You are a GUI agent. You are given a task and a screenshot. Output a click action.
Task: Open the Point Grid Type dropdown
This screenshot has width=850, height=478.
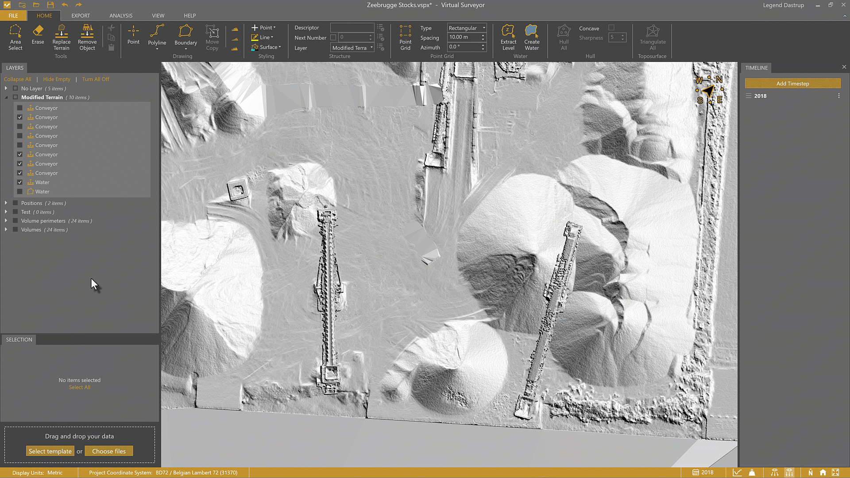tap(467, 28)
